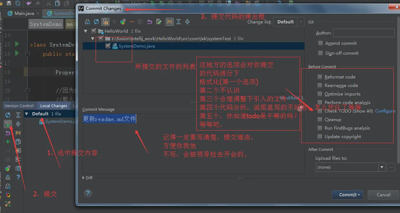The image size is (400, 213).
Task: Check Optimize imports option
Action: coord(320,94)
